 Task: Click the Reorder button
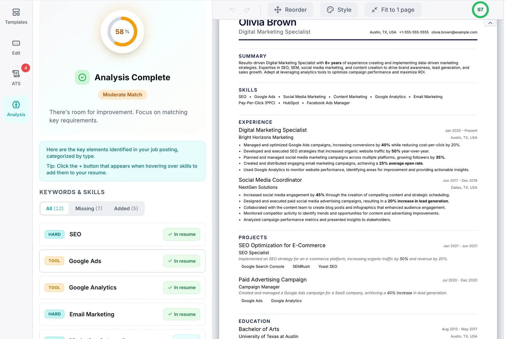click(290, 10)
